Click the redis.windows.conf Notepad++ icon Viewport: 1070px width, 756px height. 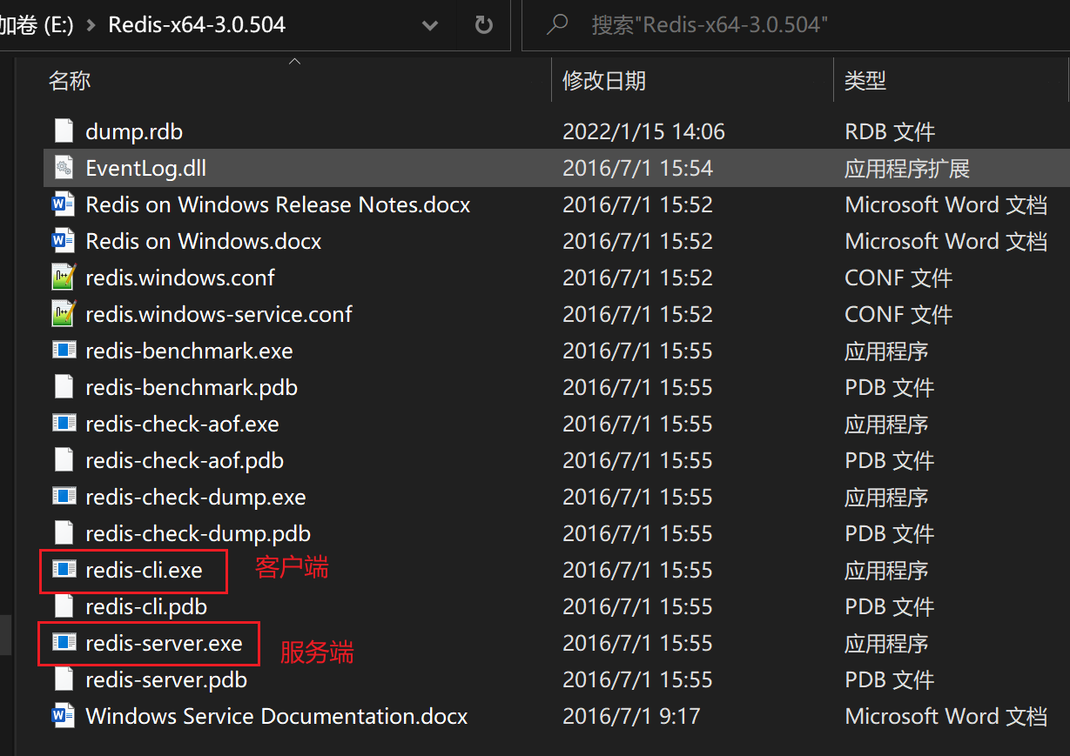pos(64,278)
